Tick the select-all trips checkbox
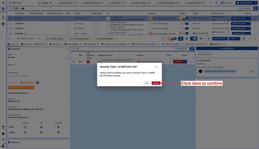 pyautogui.click(x=74, y=49)
